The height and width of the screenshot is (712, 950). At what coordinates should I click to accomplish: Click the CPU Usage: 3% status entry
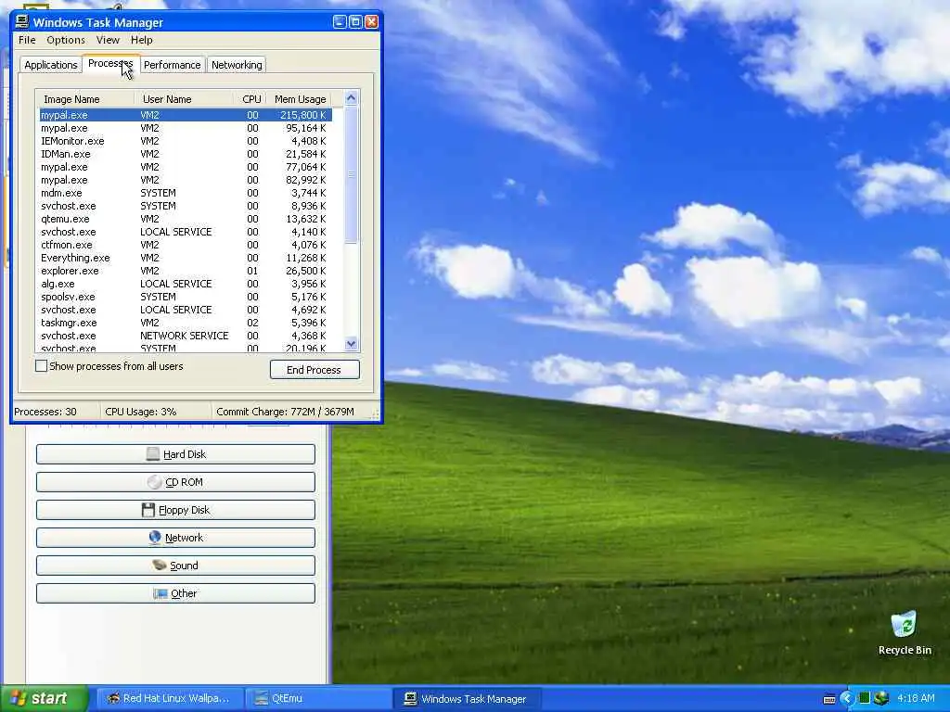pos(156,412)
